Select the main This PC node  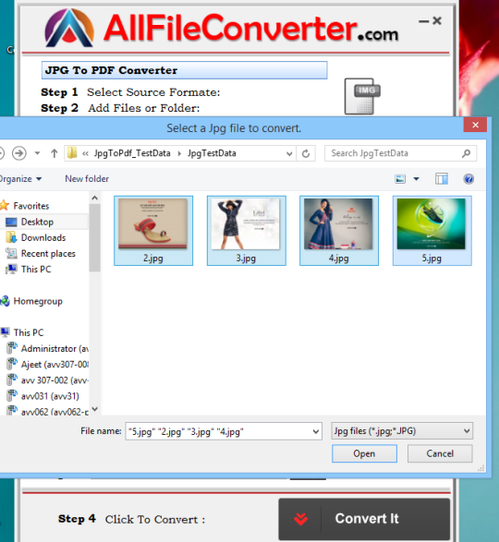coord(29,332)
